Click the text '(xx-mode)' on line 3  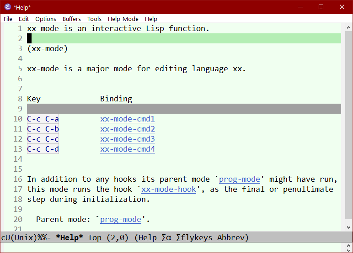(47, 48)
